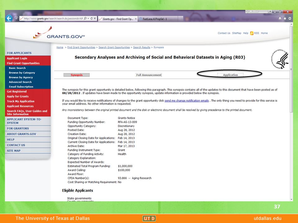The image size is (298, 223).
Task: Click Search Grant Opportunities breadcrumb link
Action: coord(114,47)
